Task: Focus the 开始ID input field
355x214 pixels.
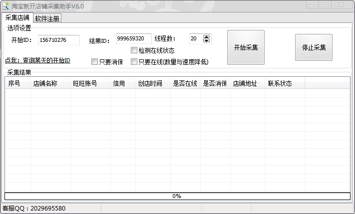Action: 59,40
